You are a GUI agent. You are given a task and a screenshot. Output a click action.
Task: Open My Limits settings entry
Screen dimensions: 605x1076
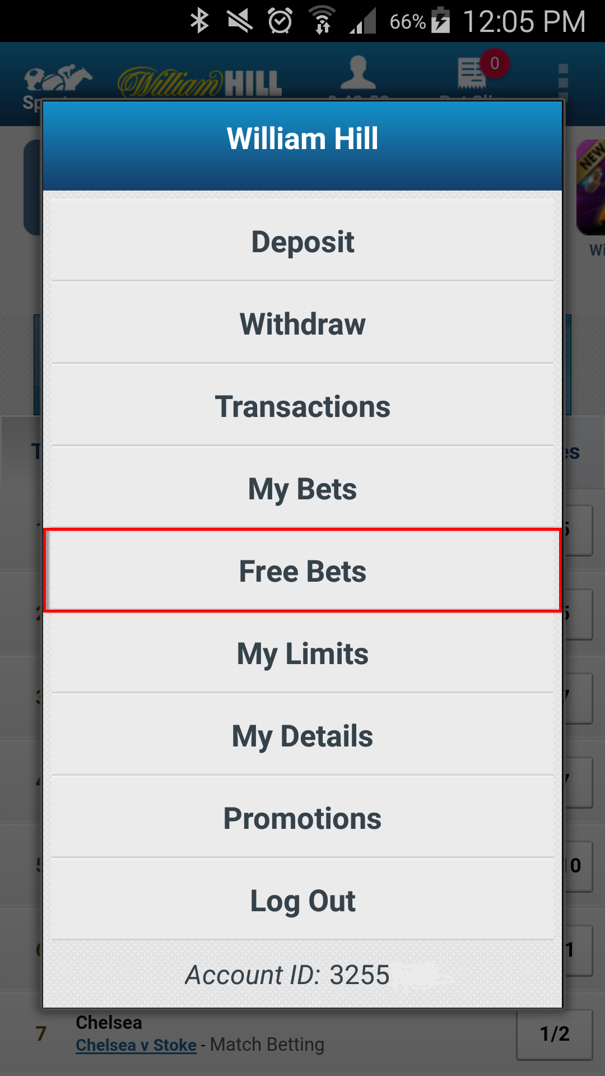[302, 653]
